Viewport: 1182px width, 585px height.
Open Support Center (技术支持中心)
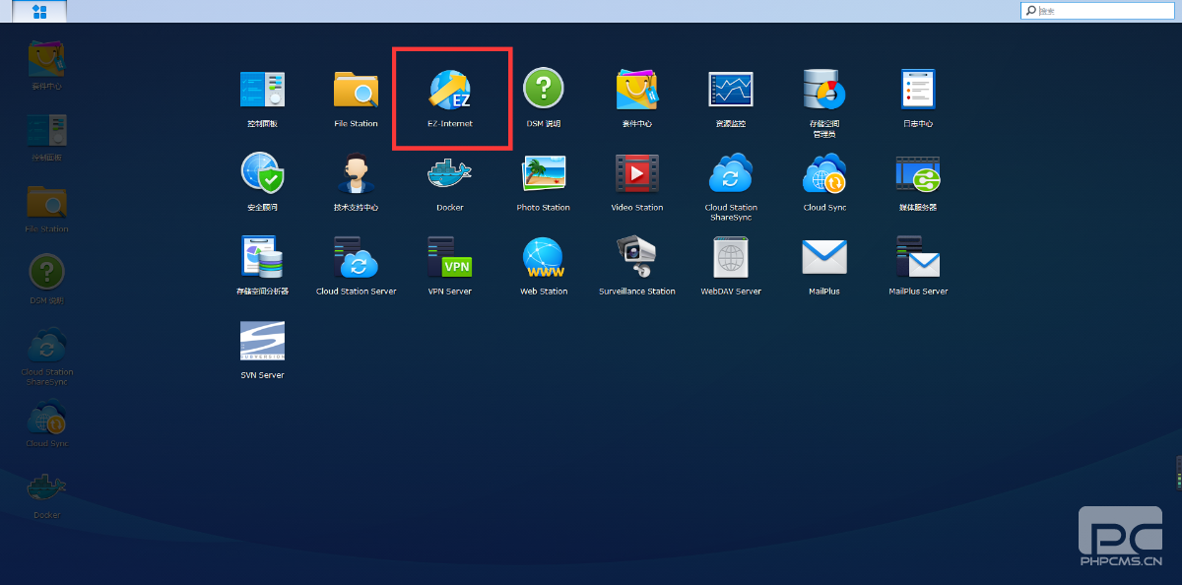pos(356,173)
